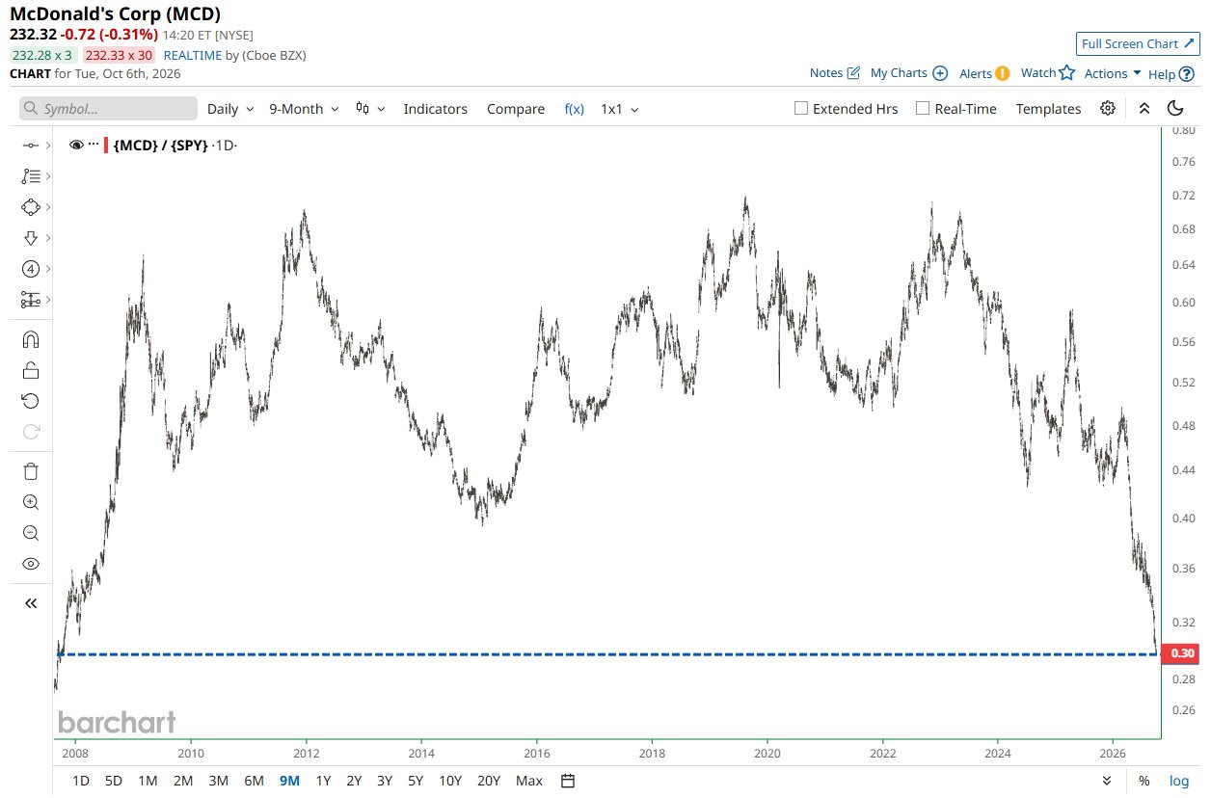Open chart settings gear icon
The image size is (1211, 798).
[1108, 108]
